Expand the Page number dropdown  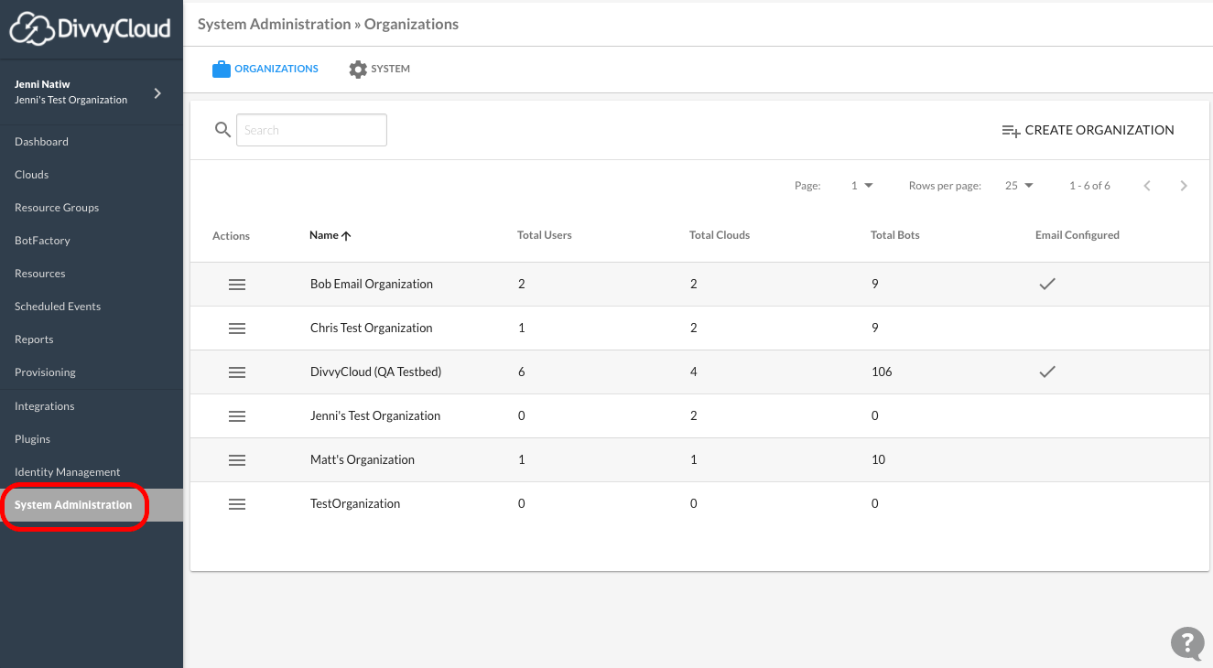pos(861,186)
